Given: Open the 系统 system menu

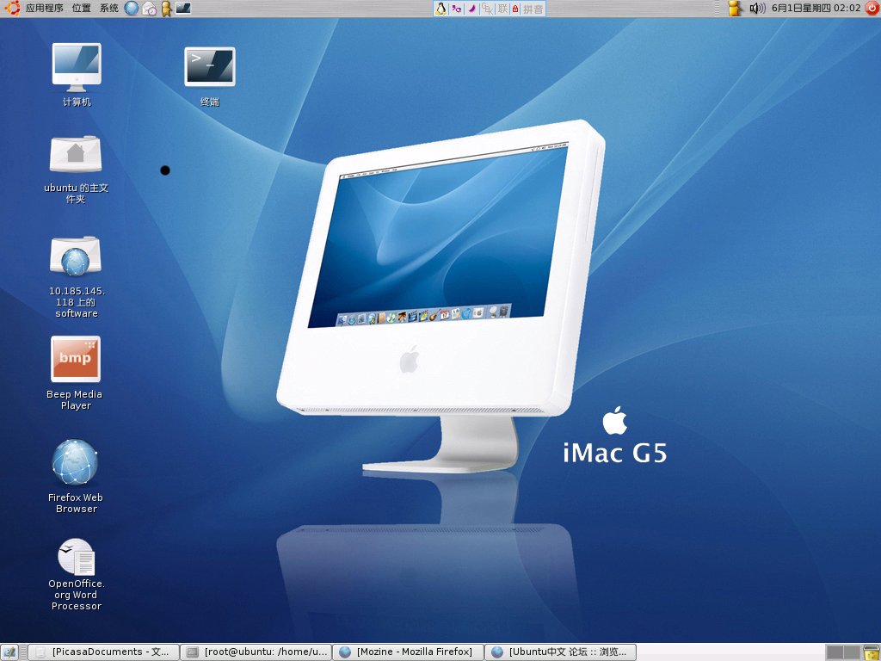Looking at the screenshot, I should tap(109, 8).
